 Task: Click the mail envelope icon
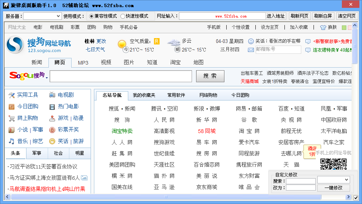(x=251, y=50)
